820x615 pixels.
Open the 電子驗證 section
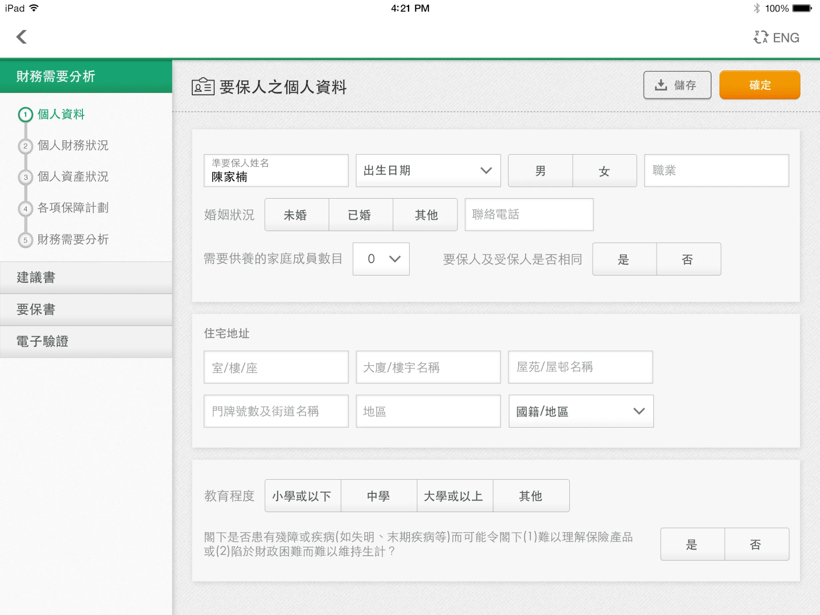click(x=86, y=342)
